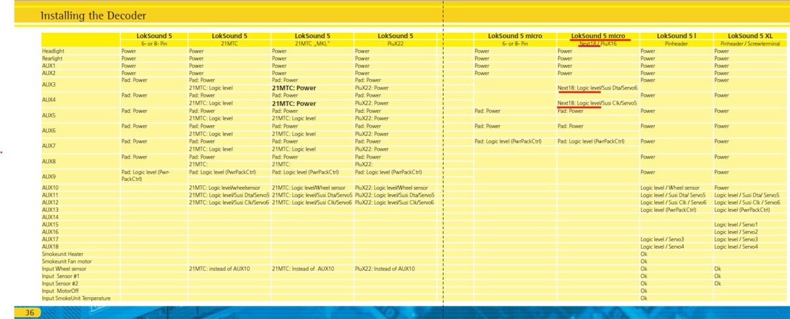This screenshot has width=790, height=319.
Task: Select the "Input Wheel sensor" row label
Action: coord(64,268)
